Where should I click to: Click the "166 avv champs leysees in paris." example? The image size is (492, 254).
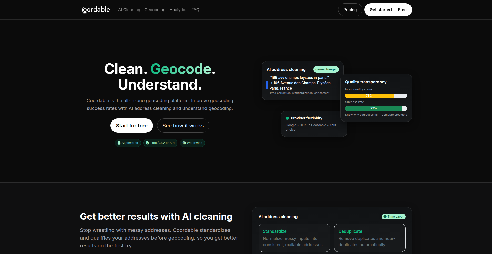(299, 78)
